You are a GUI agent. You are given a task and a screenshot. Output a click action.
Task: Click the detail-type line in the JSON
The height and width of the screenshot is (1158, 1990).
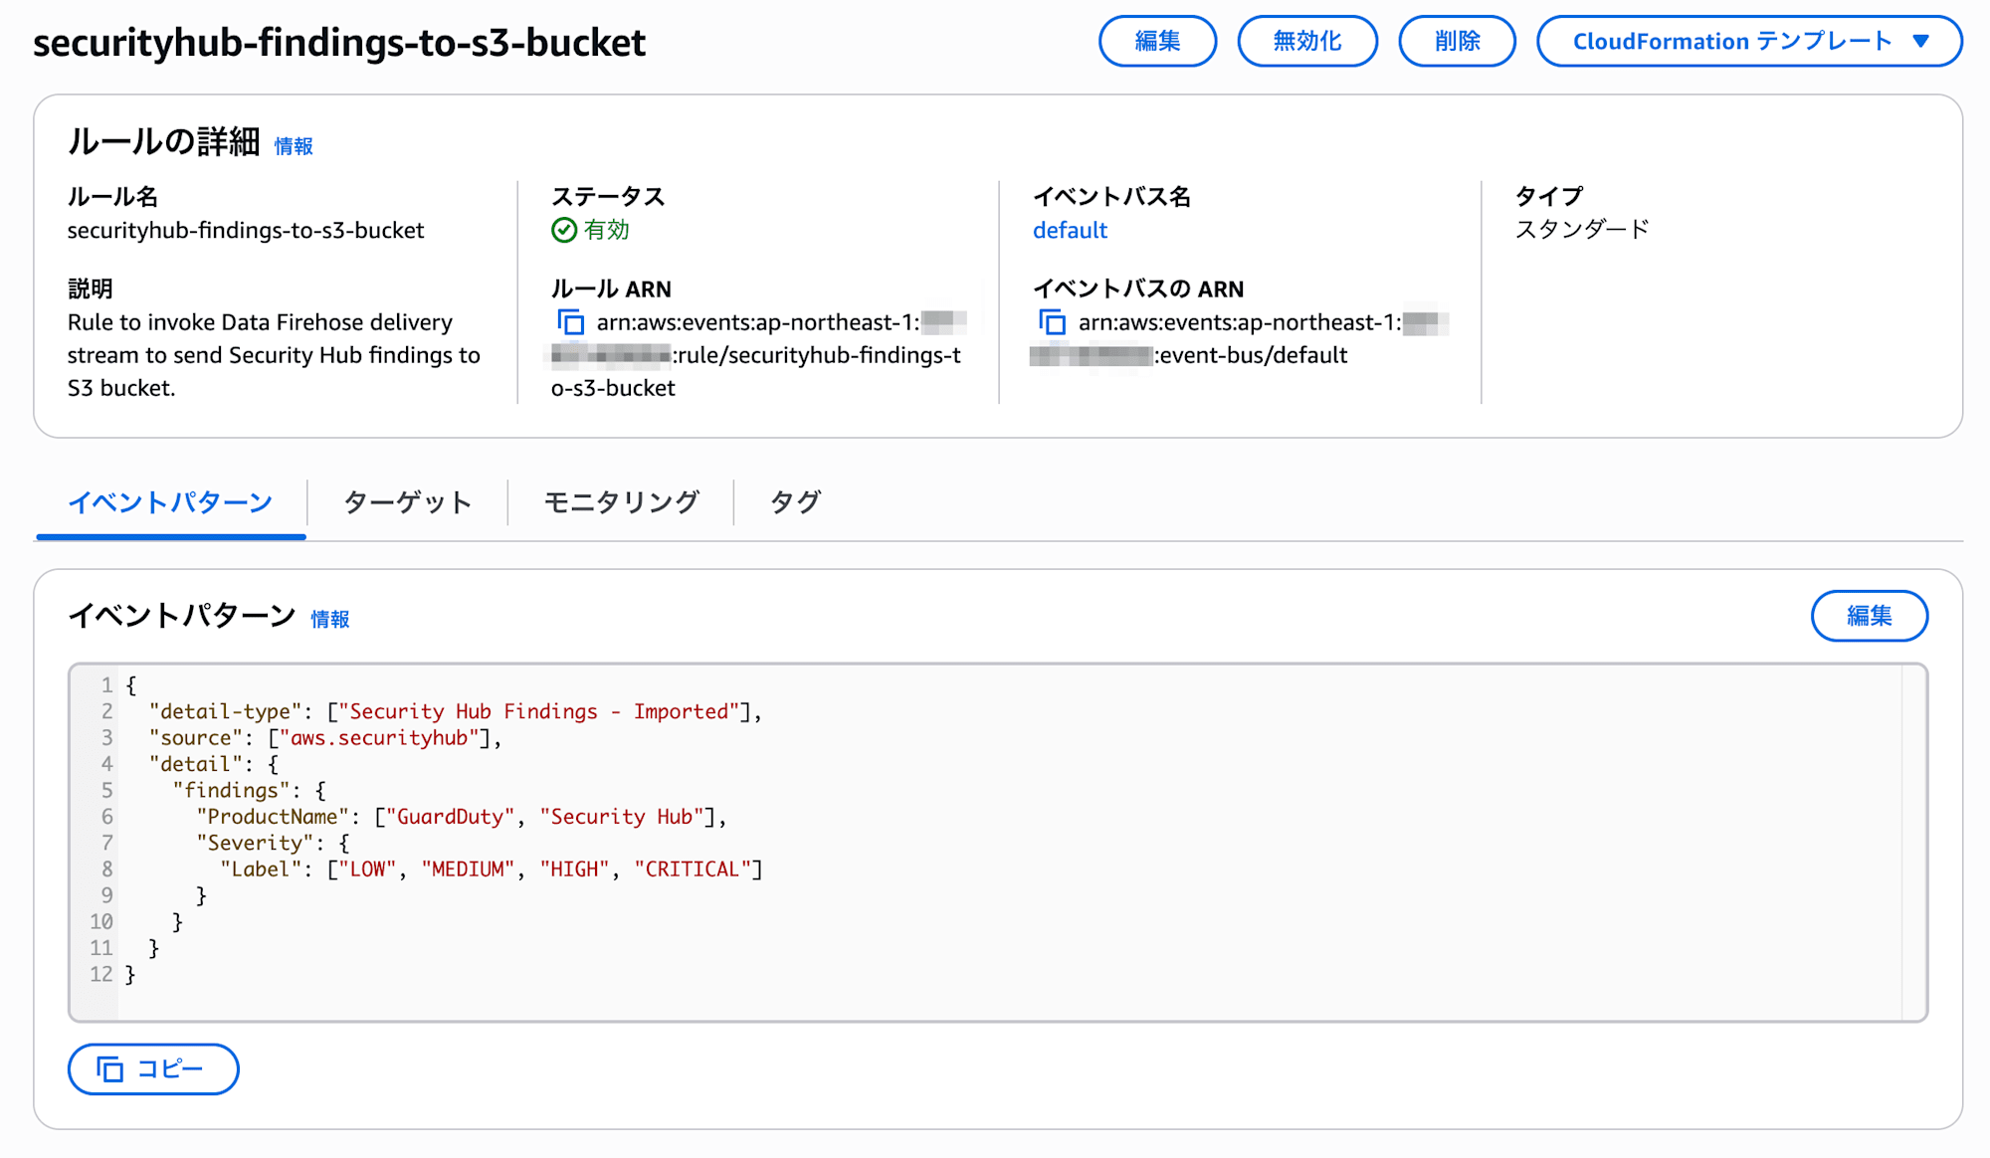455,711
